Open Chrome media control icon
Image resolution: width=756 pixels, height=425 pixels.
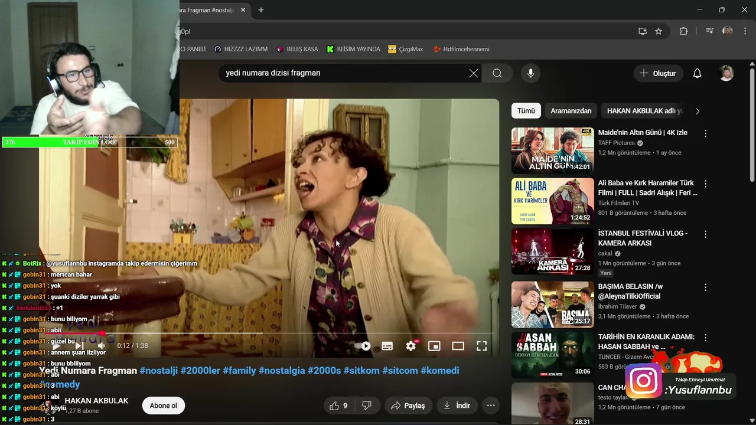click(x=710, y=31)
